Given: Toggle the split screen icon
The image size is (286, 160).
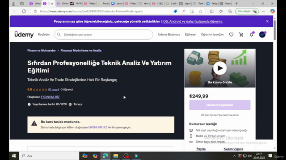Looking at the screenshot, I should tap(211, 11).
